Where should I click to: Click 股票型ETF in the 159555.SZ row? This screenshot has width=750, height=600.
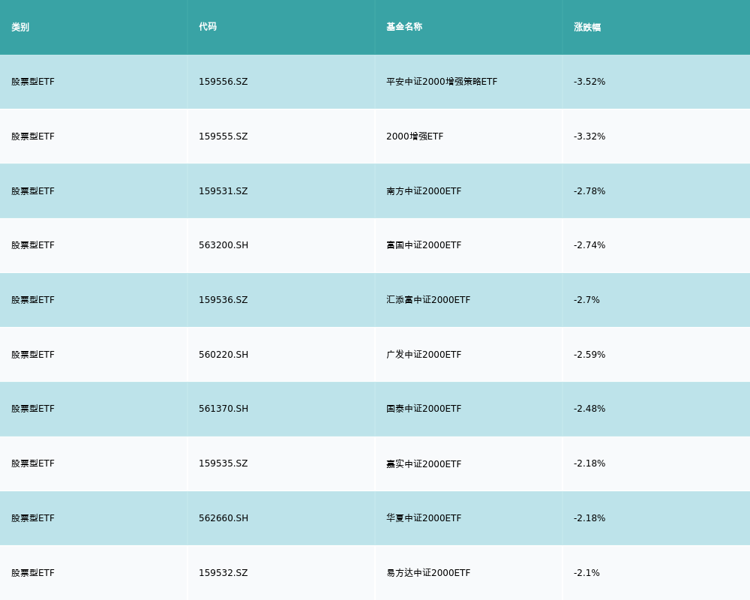33,136
